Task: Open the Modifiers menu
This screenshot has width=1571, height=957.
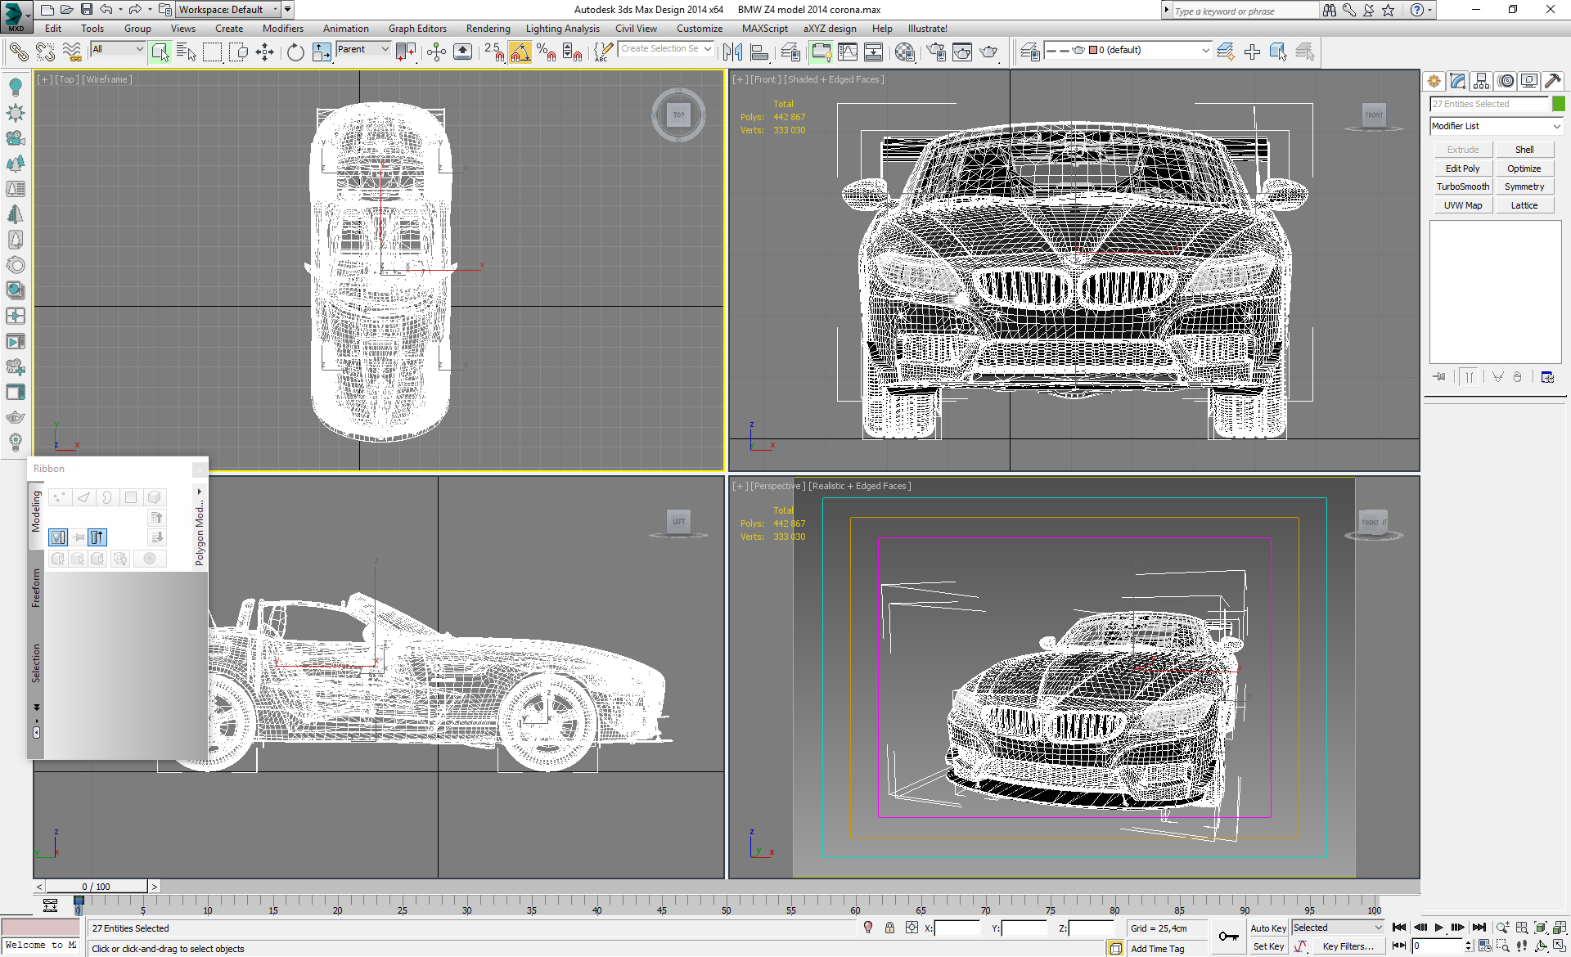Action: 282,29
